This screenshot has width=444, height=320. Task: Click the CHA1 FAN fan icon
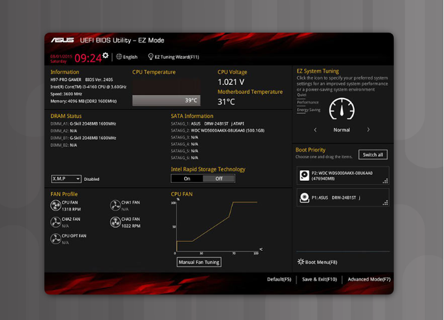(116, 206)
